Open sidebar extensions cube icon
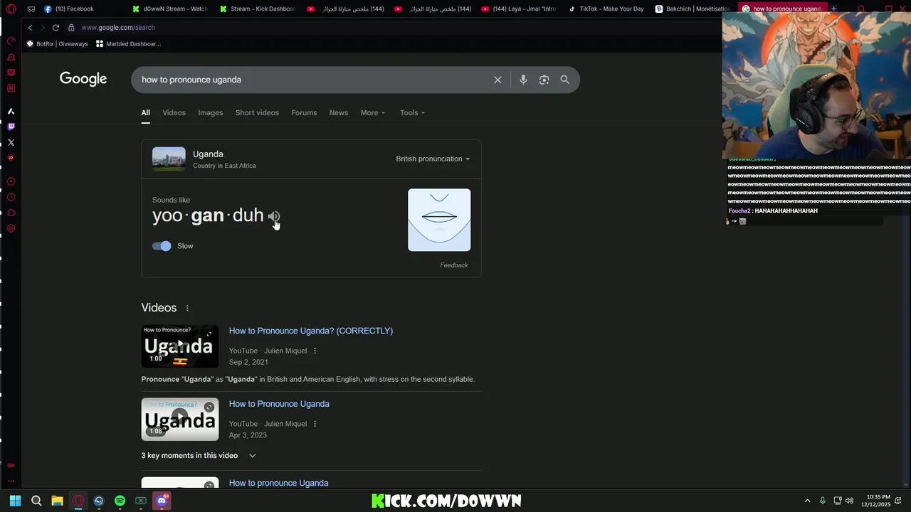This screenshot has height=512, width=911. [11, 213]
